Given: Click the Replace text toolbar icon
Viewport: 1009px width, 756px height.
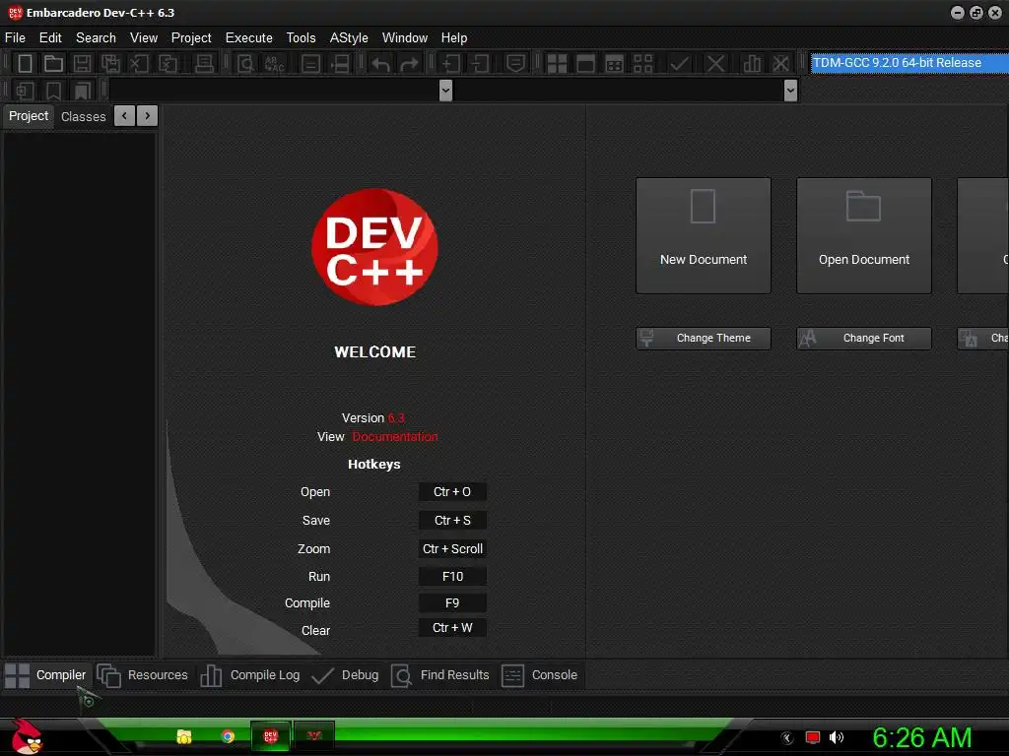Looking at the screenshot, I should tap(274, 64).
